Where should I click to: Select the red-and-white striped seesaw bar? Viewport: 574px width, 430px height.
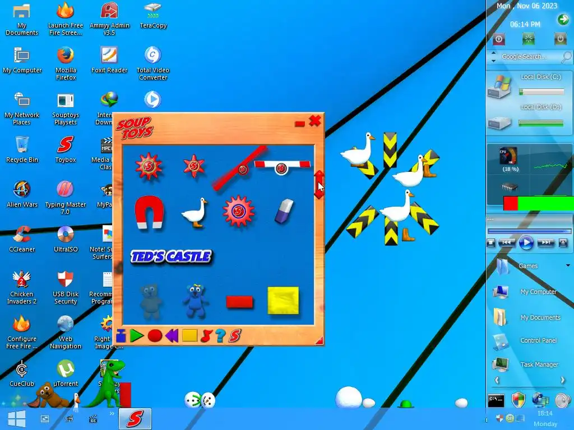coord(282,167)
